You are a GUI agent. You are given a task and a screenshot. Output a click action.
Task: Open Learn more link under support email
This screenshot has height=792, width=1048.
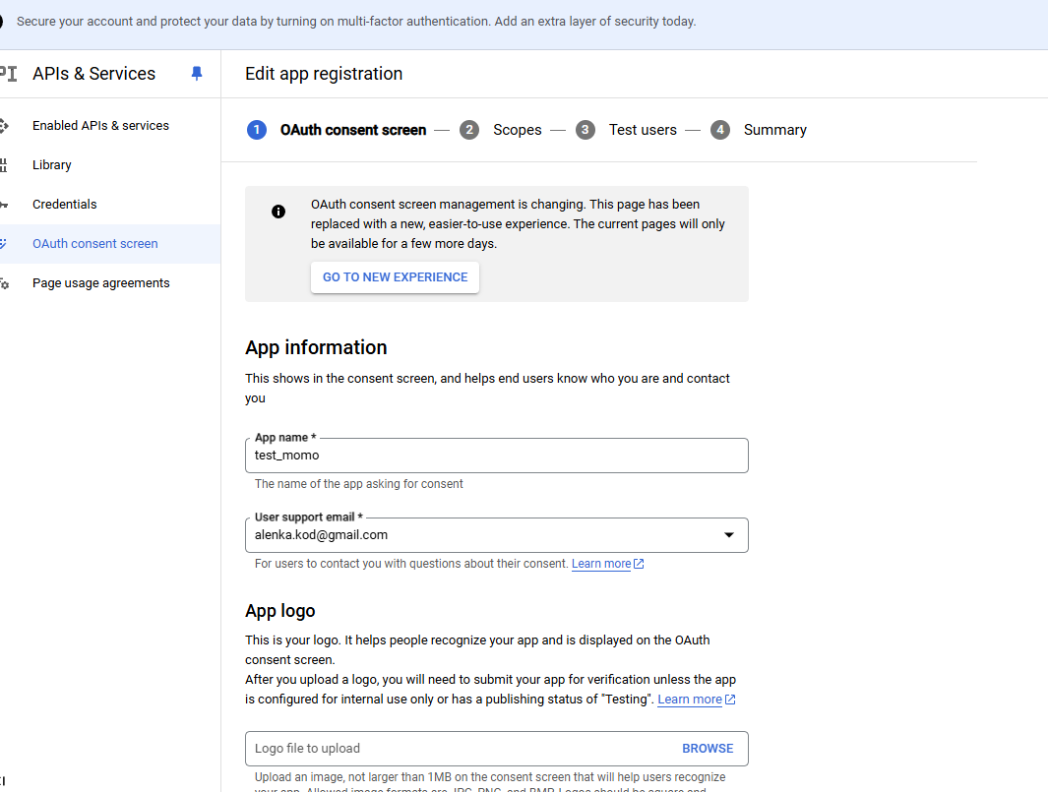601,564
